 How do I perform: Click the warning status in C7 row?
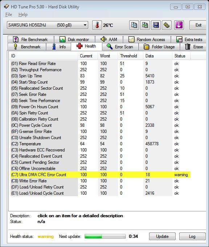pos(181,175)
